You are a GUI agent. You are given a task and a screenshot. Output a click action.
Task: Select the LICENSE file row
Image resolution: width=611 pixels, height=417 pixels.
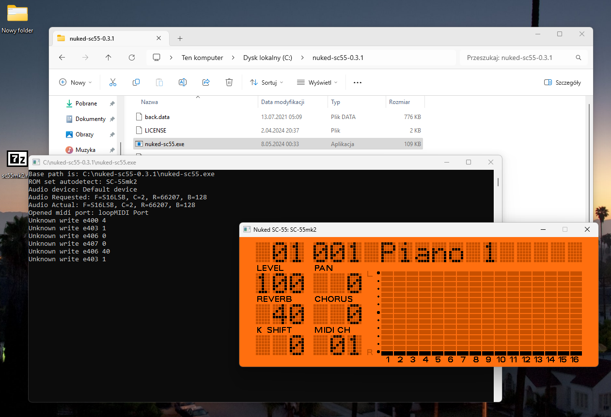coord(278,131)
